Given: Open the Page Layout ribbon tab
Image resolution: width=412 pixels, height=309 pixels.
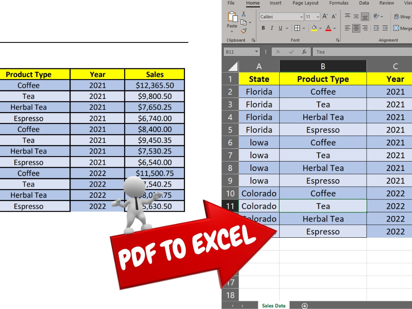Looking at the screenshot, I should 305,3.
